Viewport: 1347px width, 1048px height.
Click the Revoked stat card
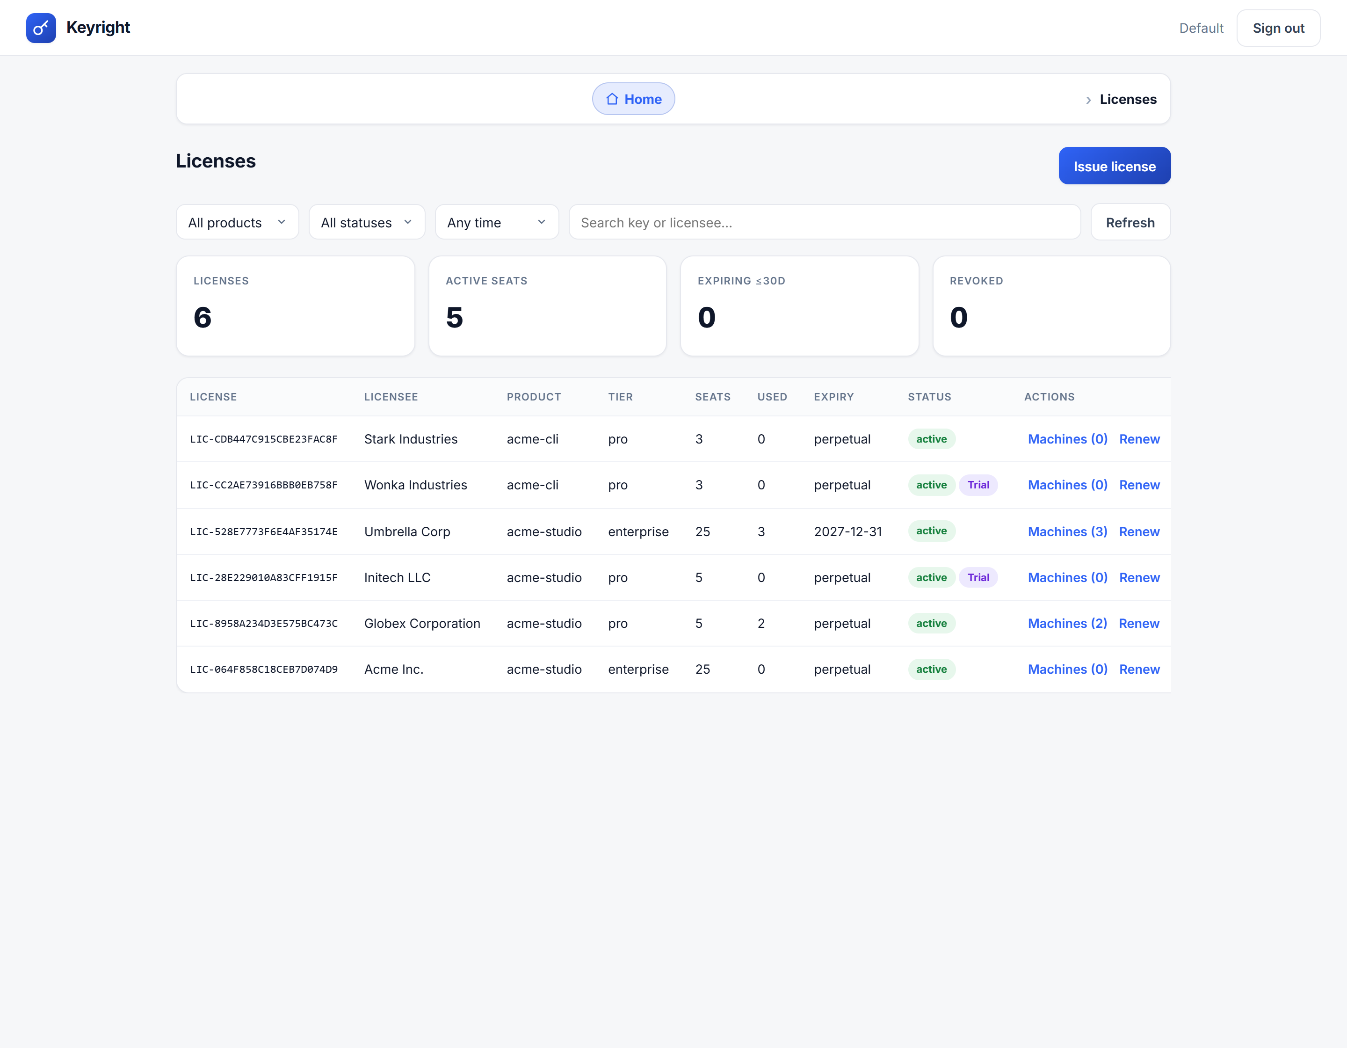(x=1051, y=306)
